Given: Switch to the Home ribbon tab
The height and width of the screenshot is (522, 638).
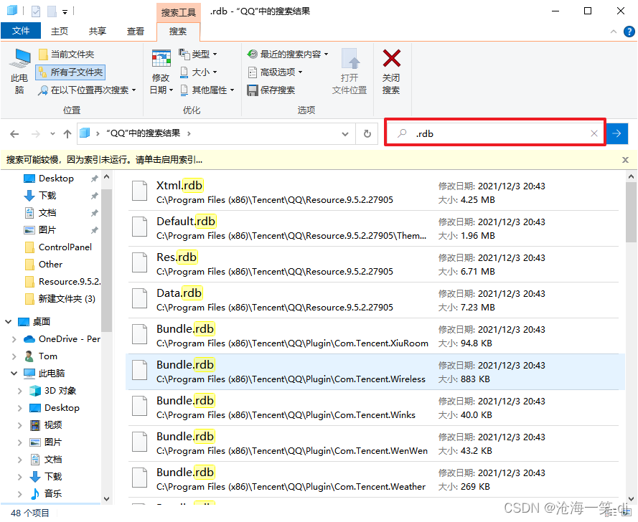Looking at the screenshot, I should coord(60,31).
